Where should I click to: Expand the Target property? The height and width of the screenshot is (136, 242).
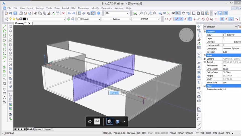tap(204, 62)
